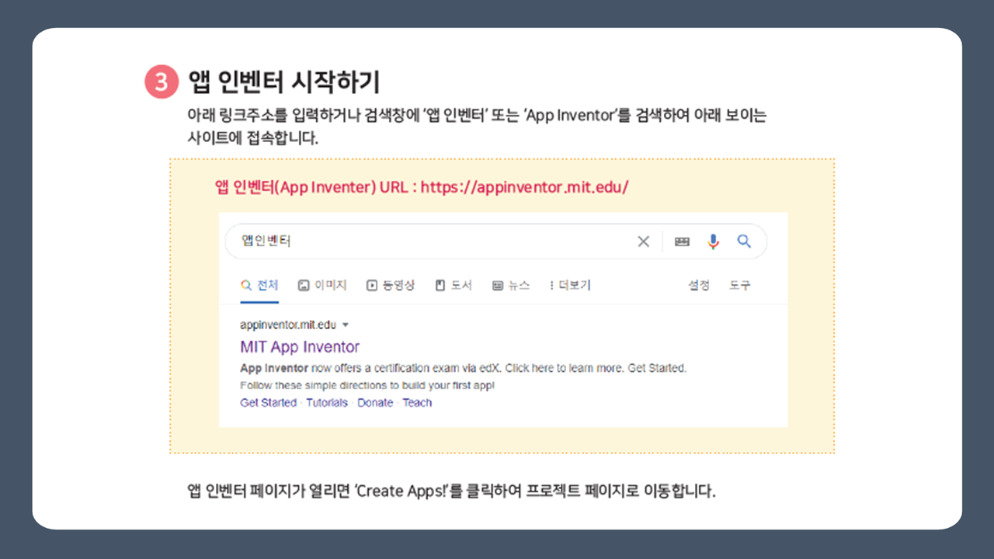Clear the search box with X icon
The height and width of the screenshot is (559, 994).
[643, 241]
